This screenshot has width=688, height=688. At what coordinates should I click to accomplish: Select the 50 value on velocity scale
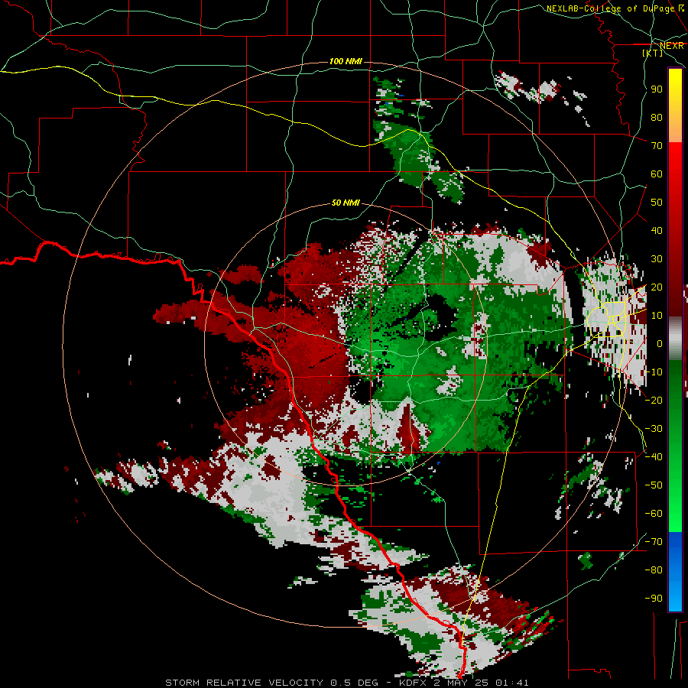pyautogui.click(x=657, y=203)
